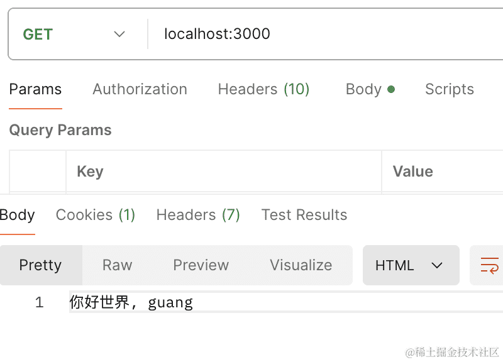
Task: Open the Test Results tab
Action: (x=304, y=215)
